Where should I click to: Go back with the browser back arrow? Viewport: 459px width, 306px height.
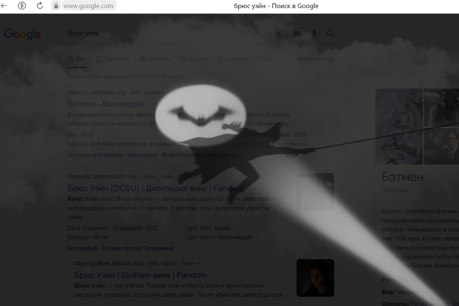tap(4, 6)
